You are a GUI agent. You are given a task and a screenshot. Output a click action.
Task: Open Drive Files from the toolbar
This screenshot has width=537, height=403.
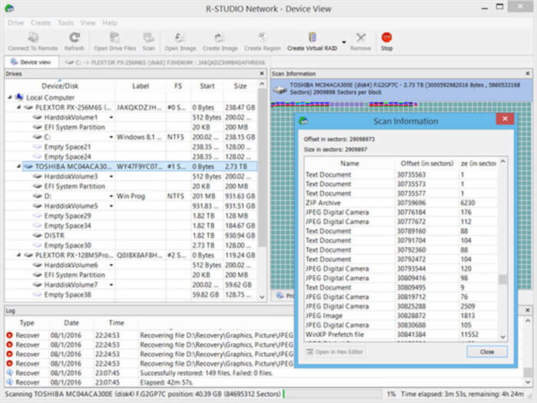pyautogui.click(x=115, y=41)
